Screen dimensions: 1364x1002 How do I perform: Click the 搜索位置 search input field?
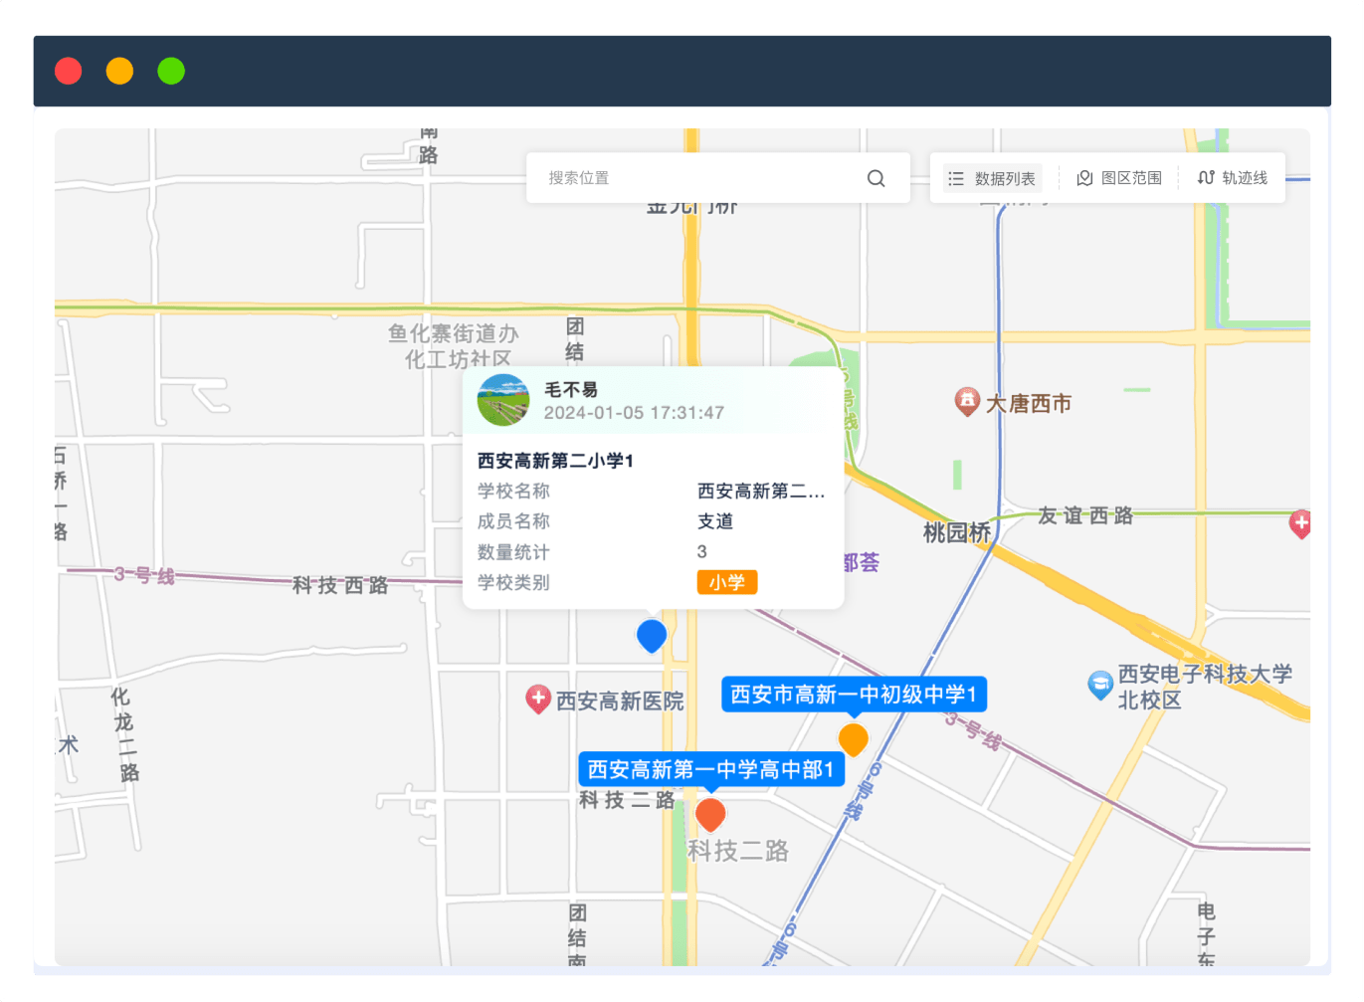696,178
